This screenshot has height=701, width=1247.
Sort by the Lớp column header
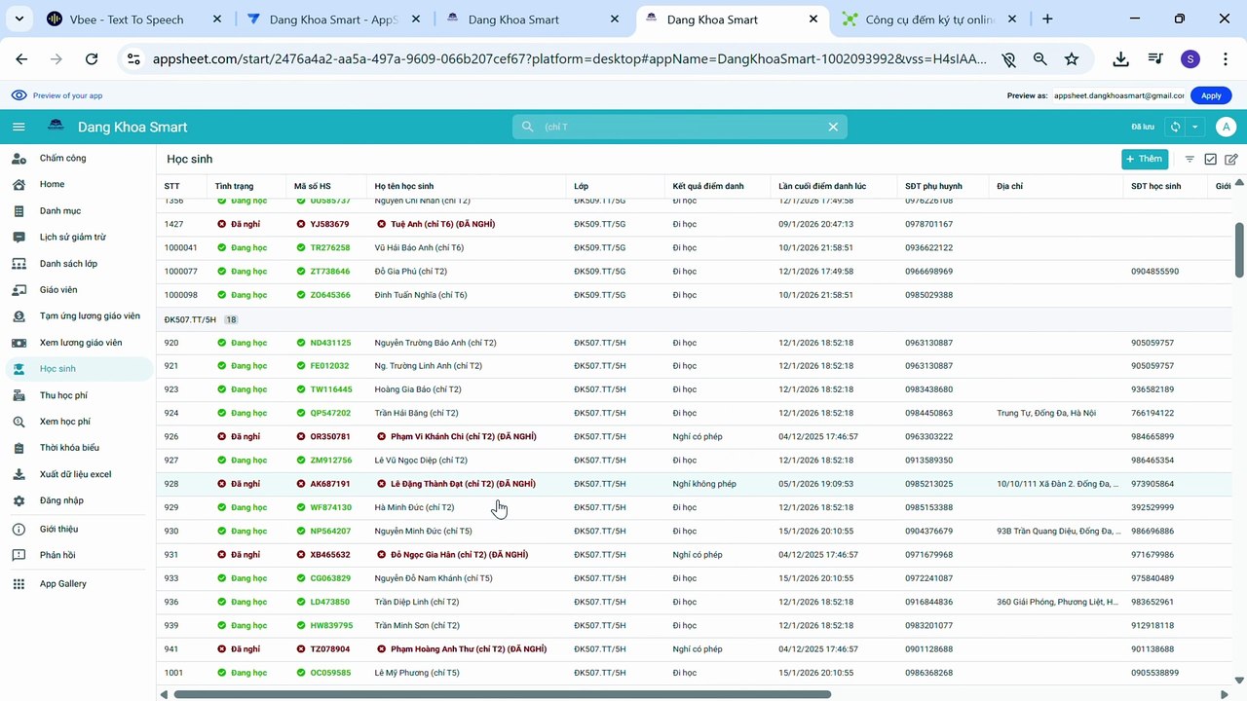point(581,186)
